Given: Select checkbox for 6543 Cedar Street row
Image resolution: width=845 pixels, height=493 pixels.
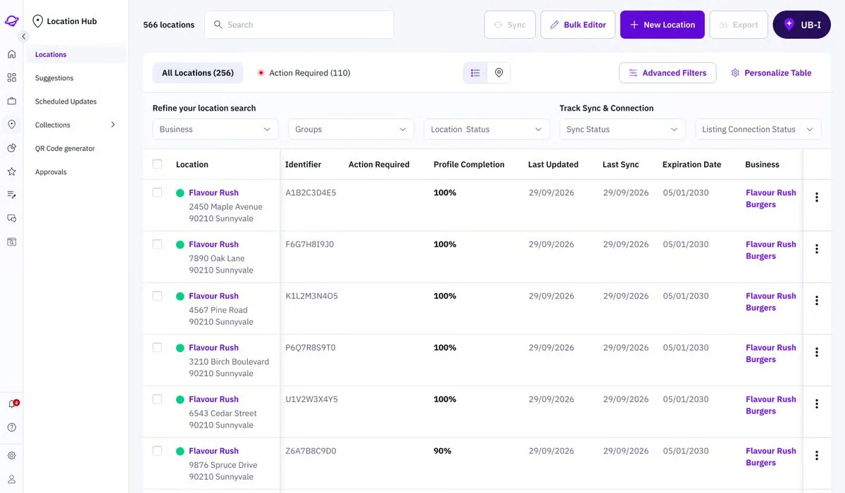Looking at the screenshot, I should 157,399.
